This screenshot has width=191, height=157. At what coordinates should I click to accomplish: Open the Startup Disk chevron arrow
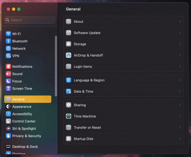click(180, 139)
